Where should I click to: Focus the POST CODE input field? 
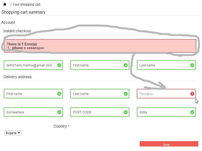[x=100, y=112]
